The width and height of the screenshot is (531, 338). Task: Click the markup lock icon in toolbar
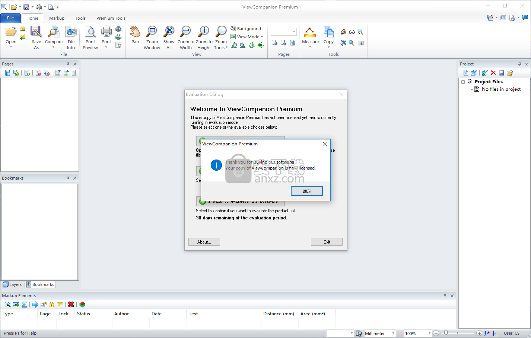coord(52,305)
